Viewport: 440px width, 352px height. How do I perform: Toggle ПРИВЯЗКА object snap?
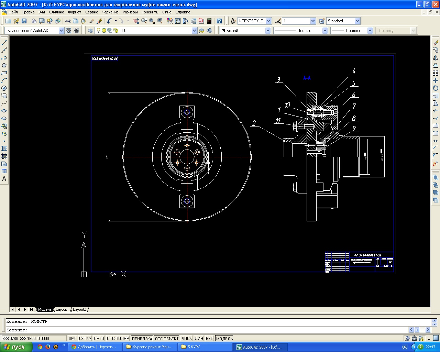[142, 339]
